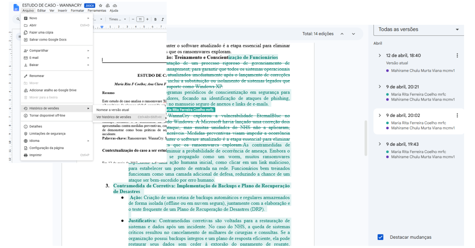Select Imprimir in the Arquivo menu

pyautogui.click(x=57, y=155)
